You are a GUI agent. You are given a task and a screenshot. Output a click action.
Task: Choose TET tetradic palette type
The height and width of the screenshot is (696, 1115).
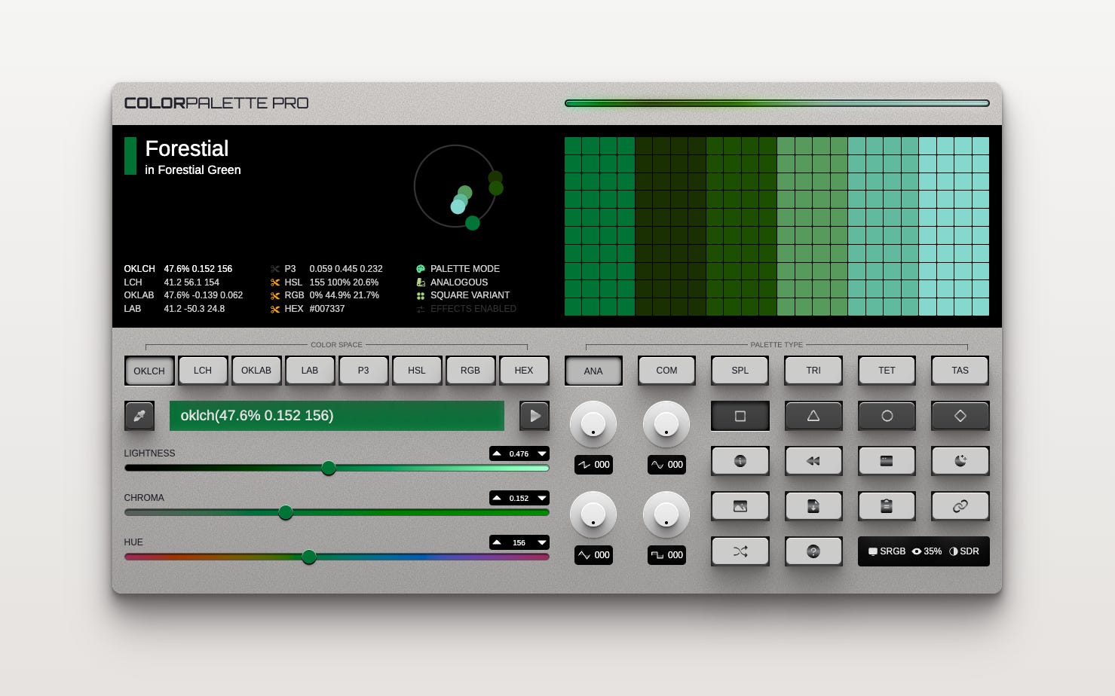(x=887, y=371)
